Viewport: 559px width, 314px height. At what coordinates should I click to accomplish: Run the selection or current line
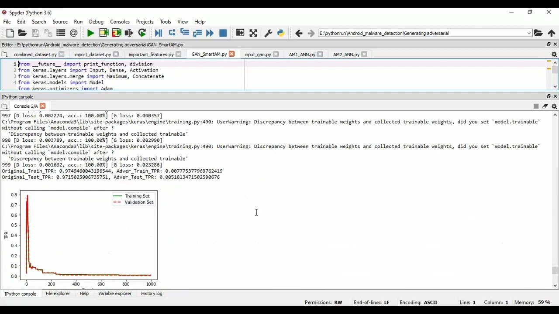pos(129,33)
